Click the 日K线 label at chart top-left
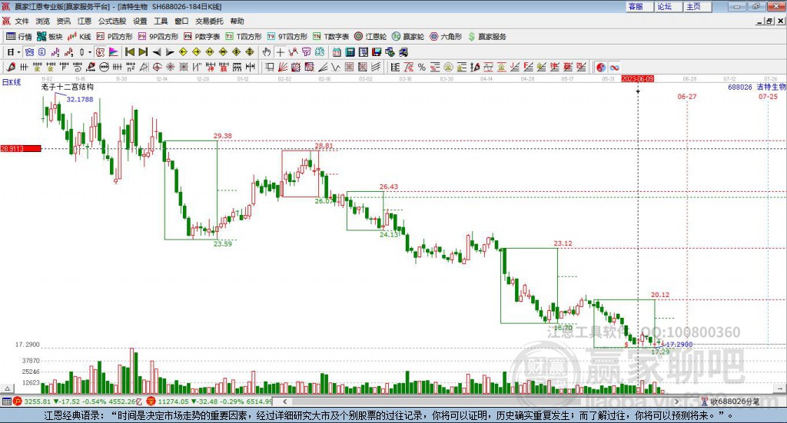This screenshot has width=787, height=423. click(12, 82)
